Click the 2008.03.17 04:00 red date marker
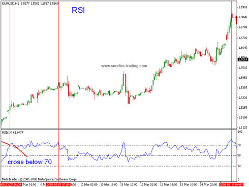The height and width of the screenshot is (187, 249). (231, 184)
